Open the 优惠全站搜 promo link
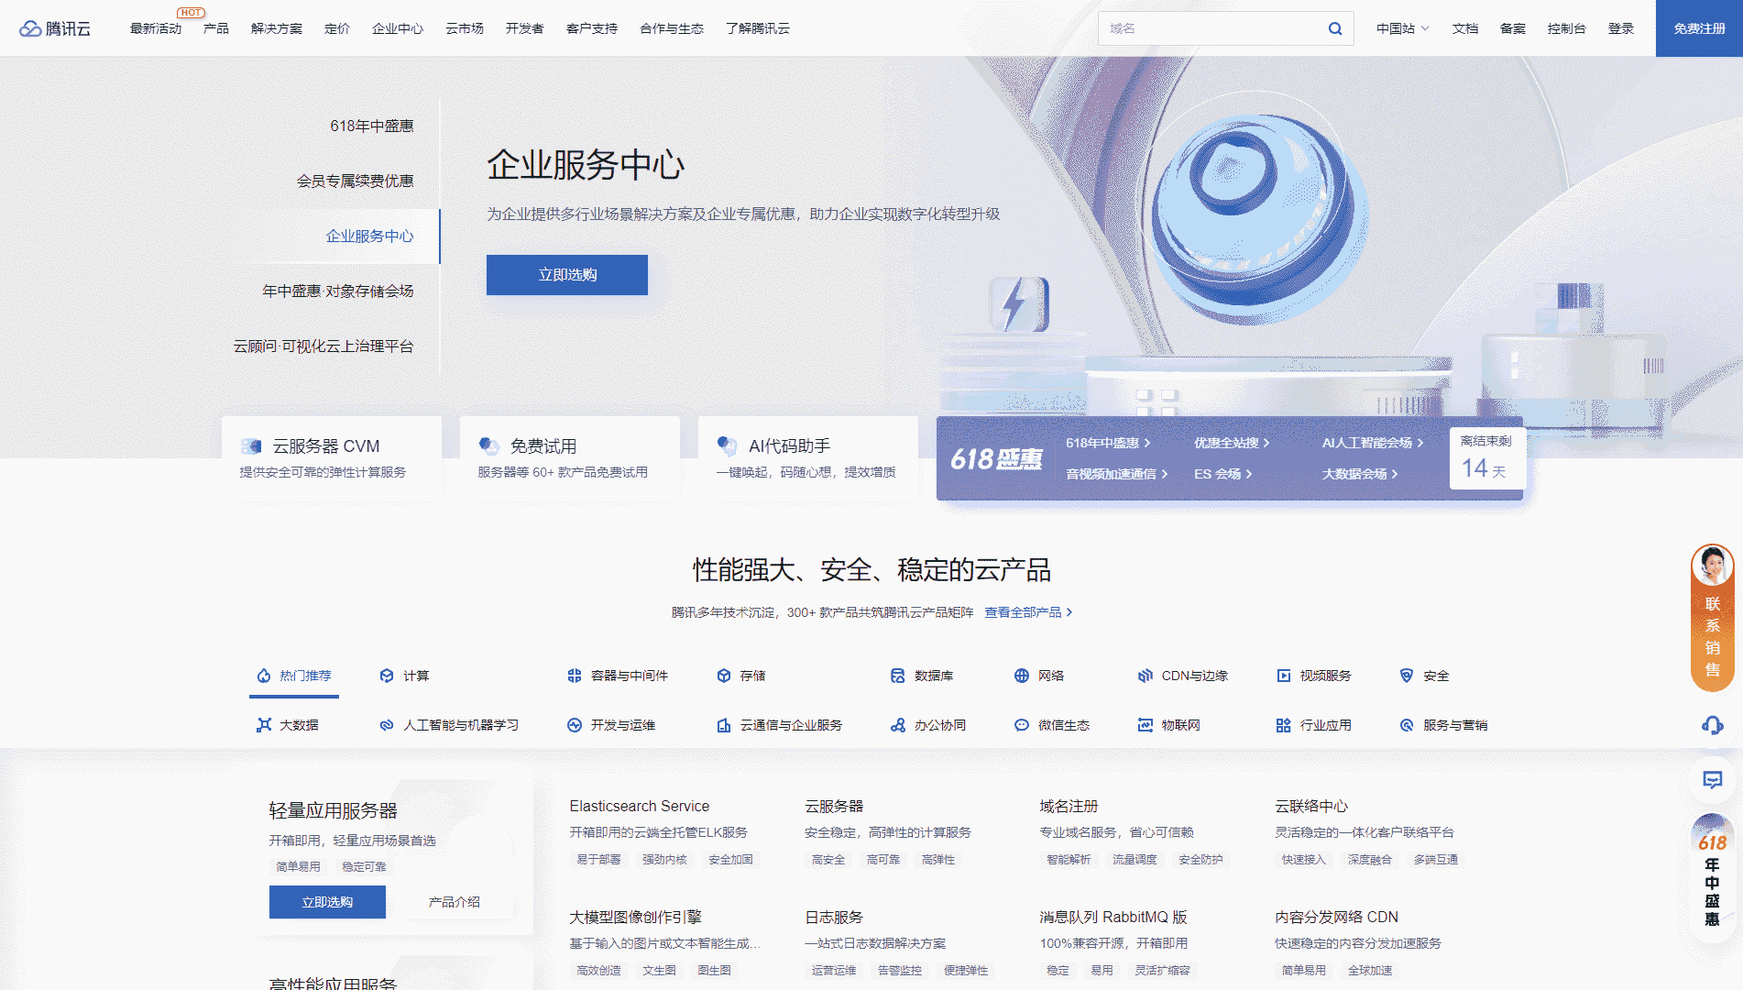This screenshot has height=990, width=1743. 1232,443
